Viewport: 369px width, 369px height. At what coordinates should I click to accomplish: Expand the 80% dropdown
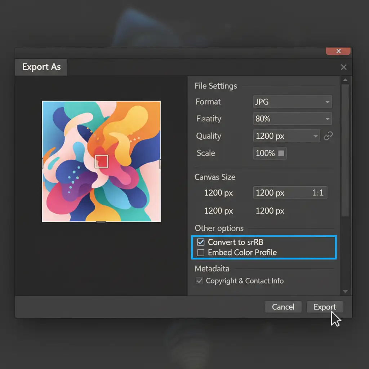pos(292,119)
